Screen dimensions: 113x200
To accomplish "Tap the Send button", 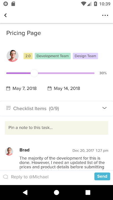I will coord(102,176).
